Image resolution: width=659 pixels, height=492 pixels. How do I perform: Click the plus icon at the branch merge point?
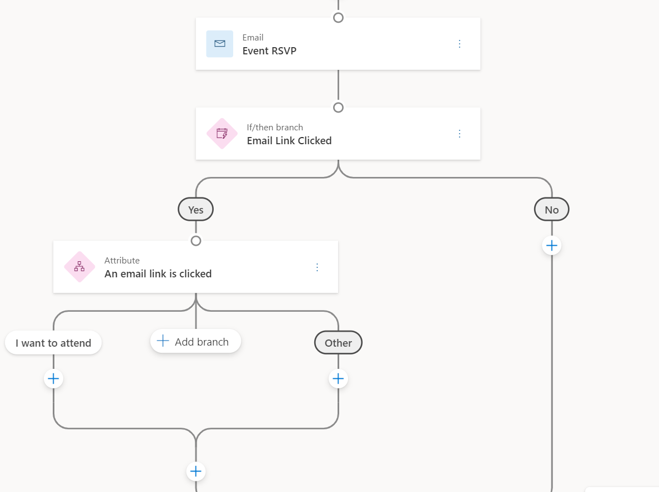point(195,471)
